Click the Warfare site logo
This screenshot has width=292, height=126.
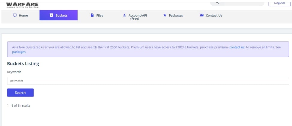(x=22, y=5)
